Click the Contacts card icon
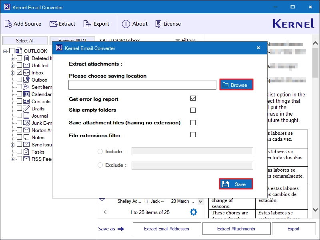Viewport: 320px width, 240px height. click(26, 101)
